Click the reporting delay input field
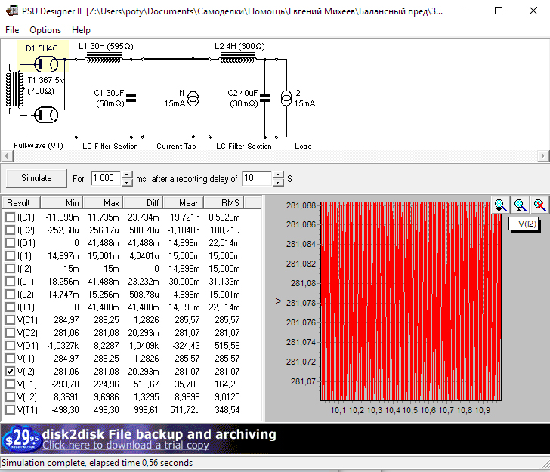This screenshot has width=550, height=472. tap(256, 179)
